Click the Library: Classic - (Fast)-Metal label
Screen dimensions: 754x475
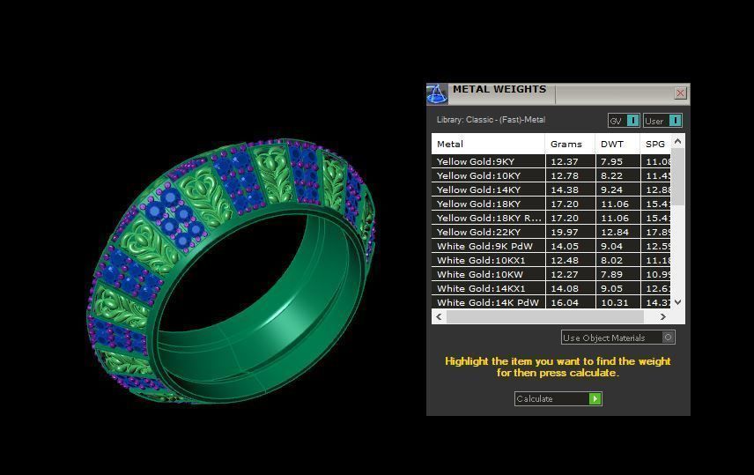491,119
